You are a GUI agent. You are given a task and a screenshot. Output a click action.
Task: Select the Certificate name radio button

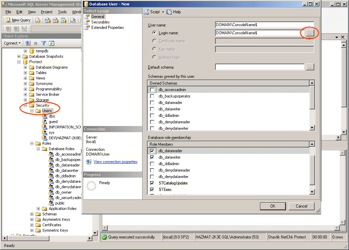point(154,41)
